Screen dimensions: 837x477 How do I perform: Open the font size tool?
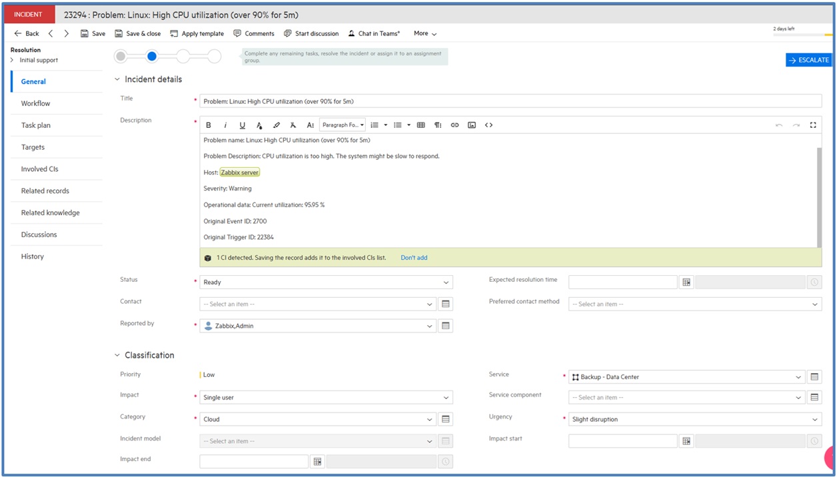coord(311,125)
